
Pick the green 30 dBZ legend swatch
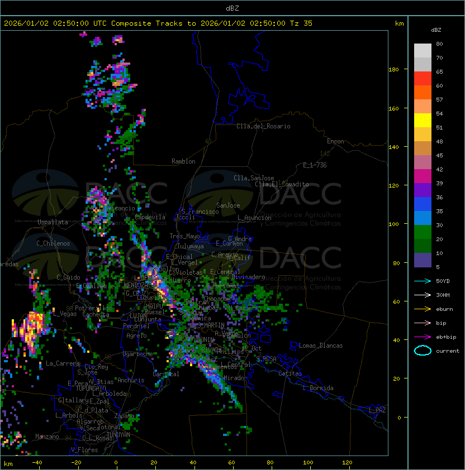(423, 232)
